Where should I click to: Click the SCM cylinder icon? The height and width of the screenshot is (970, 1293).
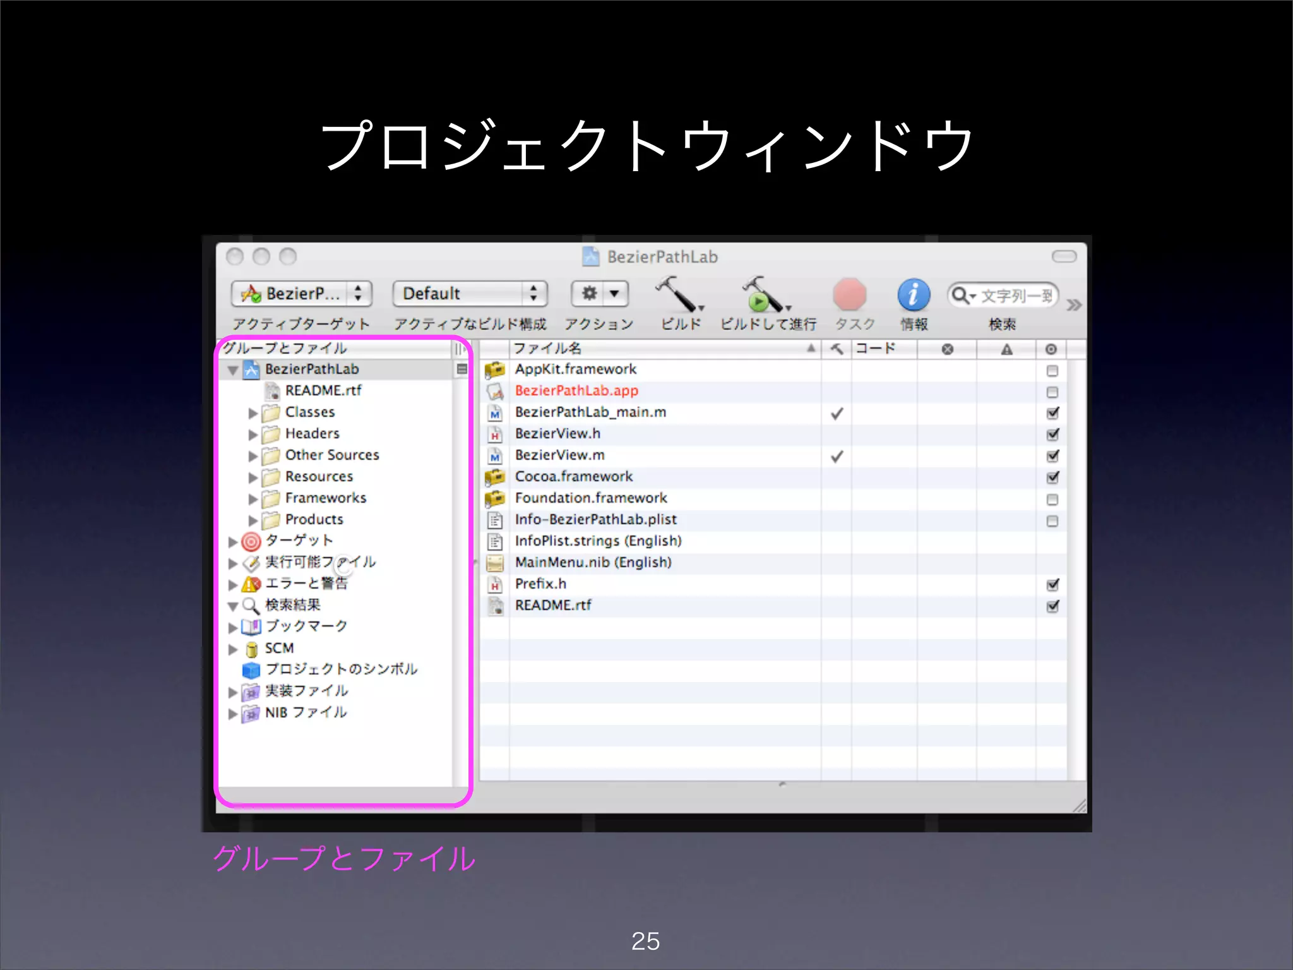point(251,649)
